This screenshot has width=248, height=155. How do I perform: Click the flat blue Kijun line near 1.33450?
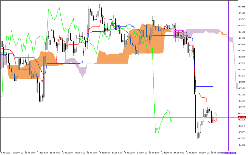[x=204, y=86]
